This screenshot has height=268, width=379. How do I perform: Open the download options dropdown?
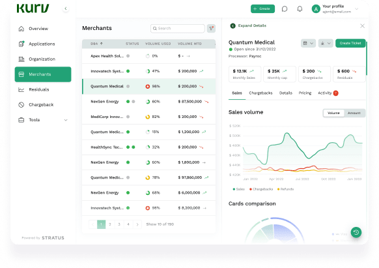[x=326, y=43]
